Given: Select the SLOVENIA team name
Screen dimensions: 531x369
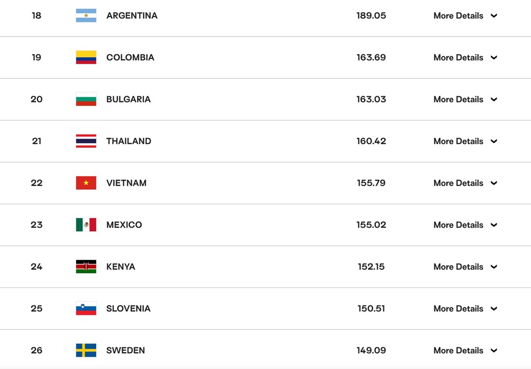Looking at the screenshot, I should (129, 309).
